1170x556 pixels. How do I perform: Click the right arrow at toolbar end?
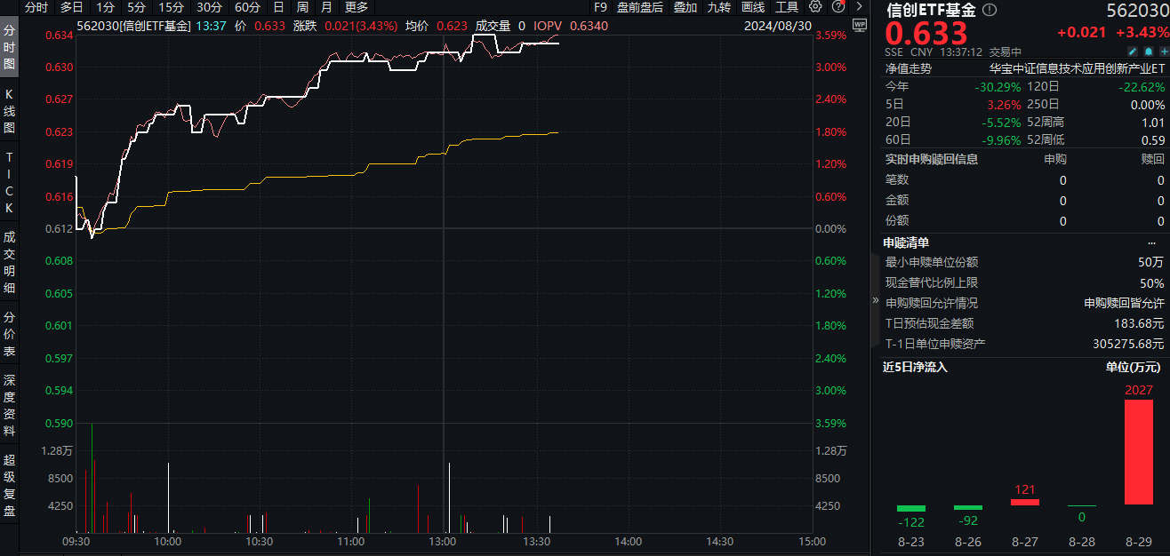pos(858,7)
